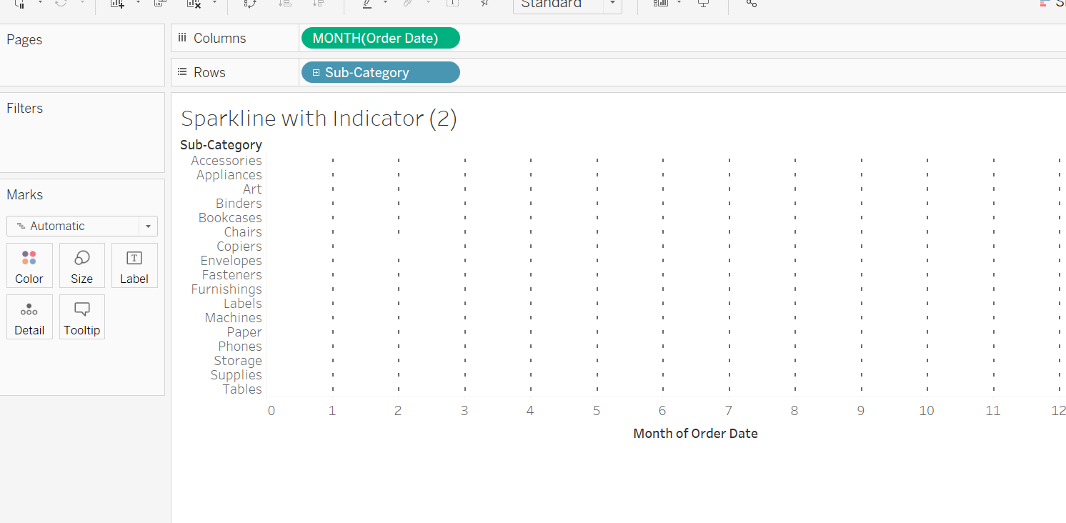
Task: Select the Envelopes row label
Action: (231, 261)
